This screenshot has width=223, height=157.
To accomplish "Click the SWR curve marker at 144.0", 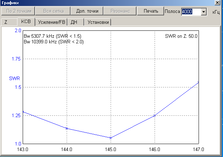I will coord(67,128).
